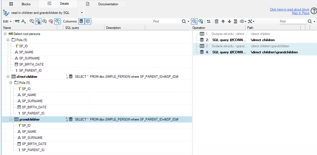Viewport: 317px width, 155px height.
Task: Click the table icon of operation 3
Action: 202,46
